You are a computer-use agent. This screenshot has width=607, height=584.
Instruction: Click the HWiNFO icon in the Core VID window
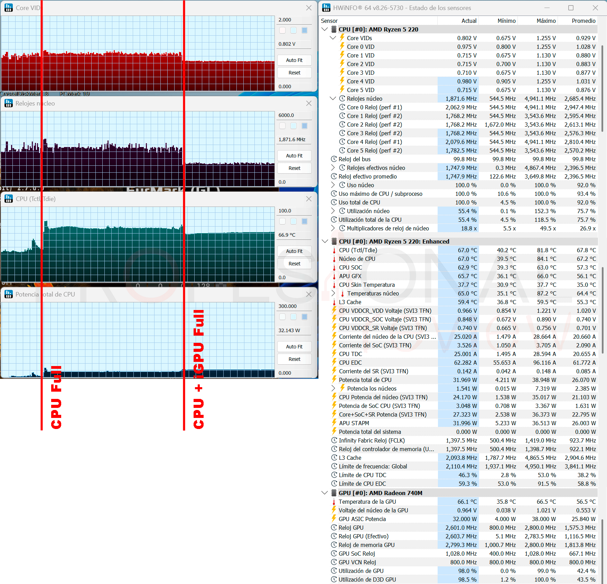pos(9,8)
